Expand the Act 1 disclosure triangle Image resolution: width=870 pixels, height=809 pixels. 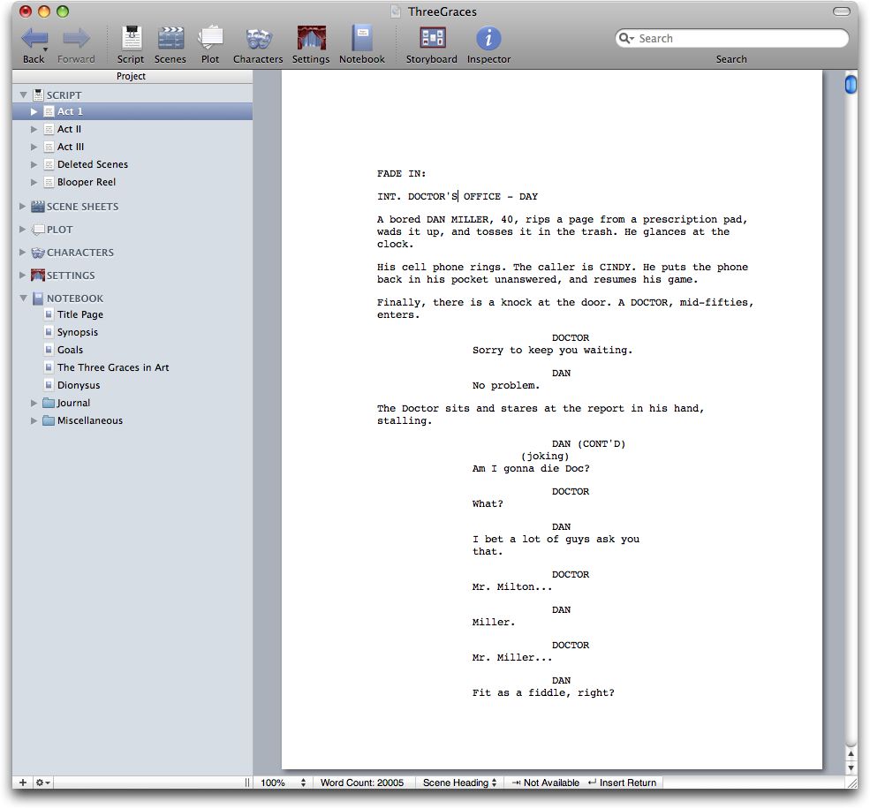pyautogui.click(x=34, y=111)
